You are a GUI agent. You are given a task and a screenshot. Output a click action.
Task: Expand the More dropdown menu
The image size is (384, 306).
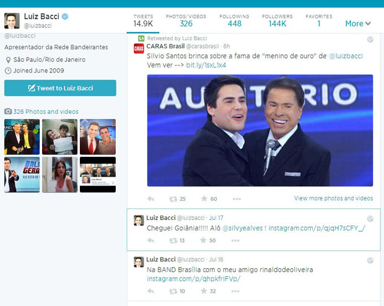coord(358,24)
